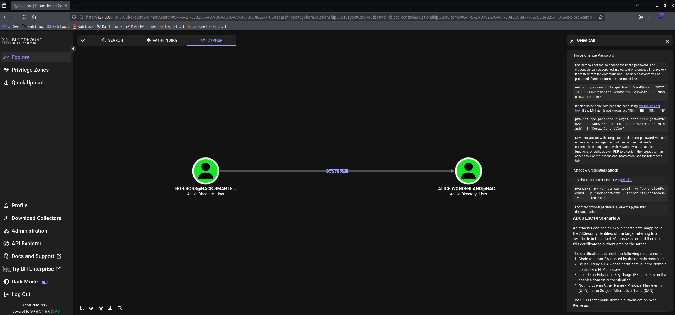Viewport: 675px width, 315px height.
Task: Open a new browser tab
Action: (76, 6)
